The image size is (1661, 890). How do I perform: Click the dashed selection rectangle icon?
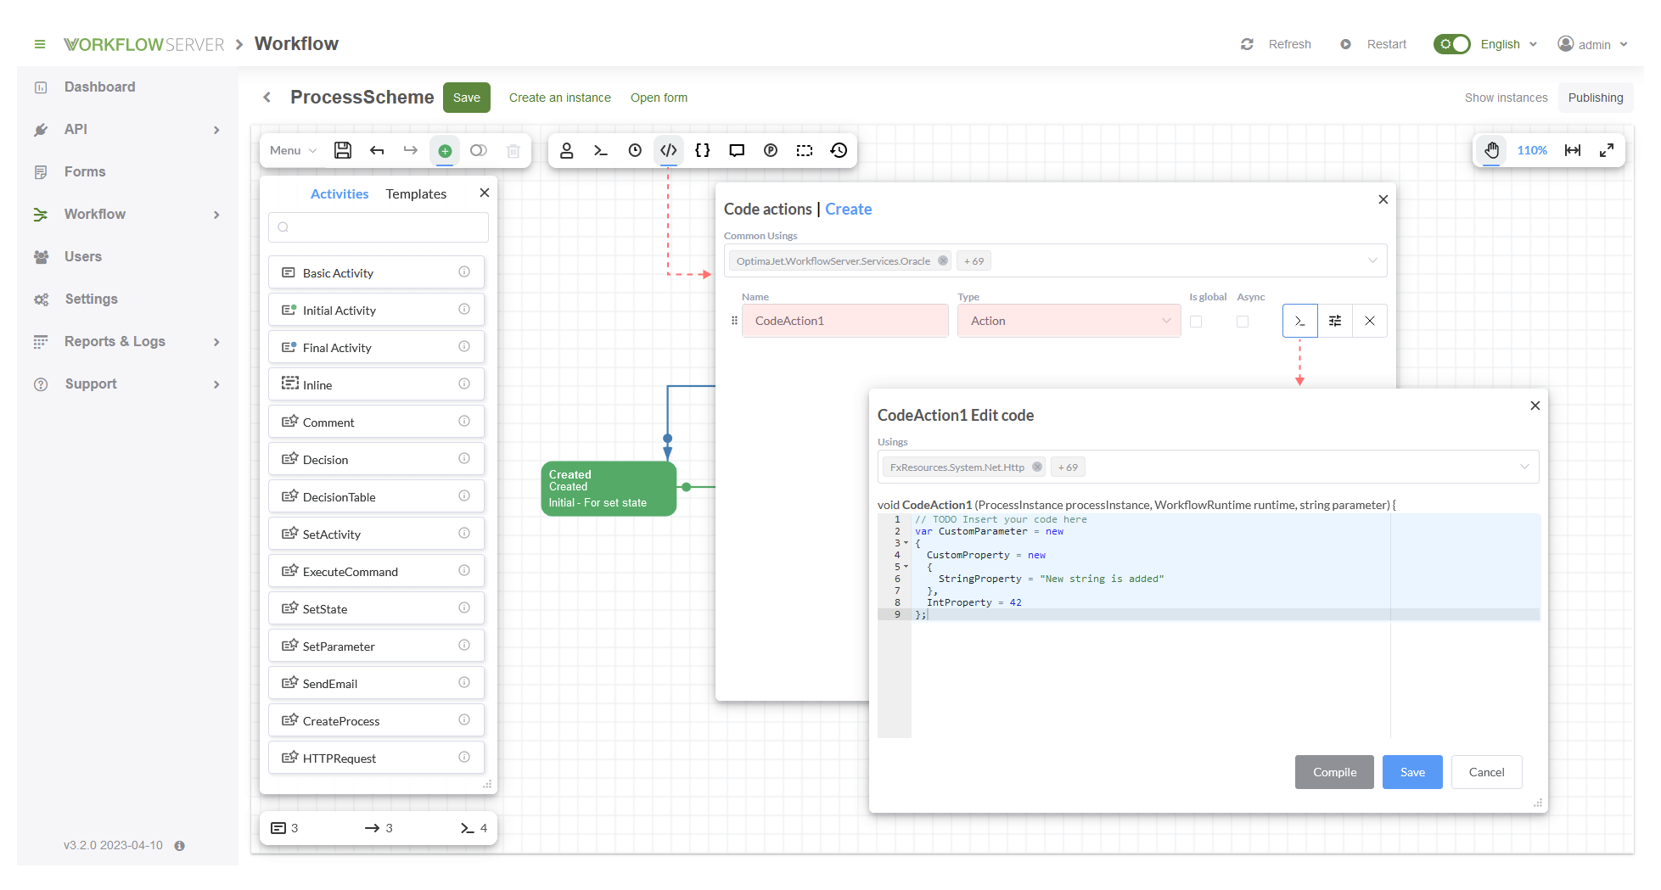[805, 150]
